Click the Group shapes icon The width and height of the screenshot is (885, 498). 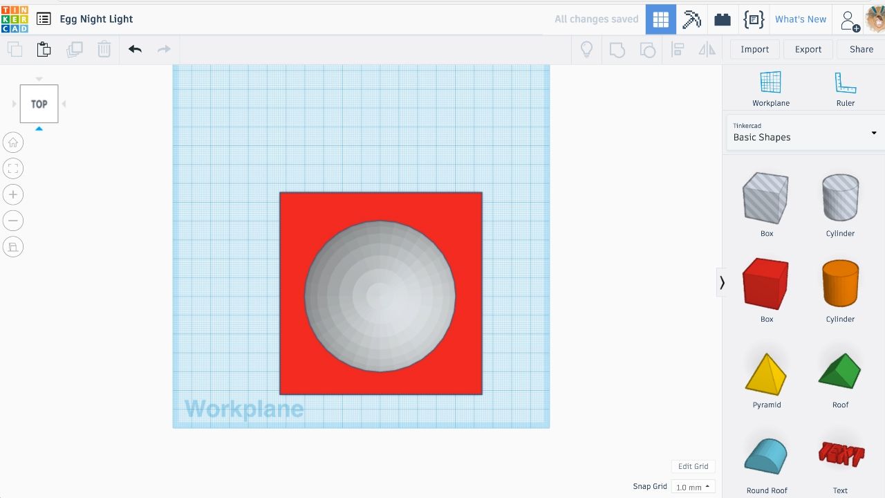coord(617,49)
